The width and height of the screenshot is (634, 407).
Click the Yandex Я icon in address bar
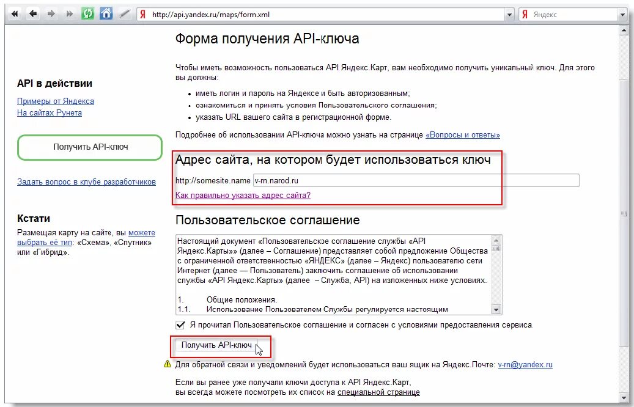pyautogui.click(x=142, y=15)
